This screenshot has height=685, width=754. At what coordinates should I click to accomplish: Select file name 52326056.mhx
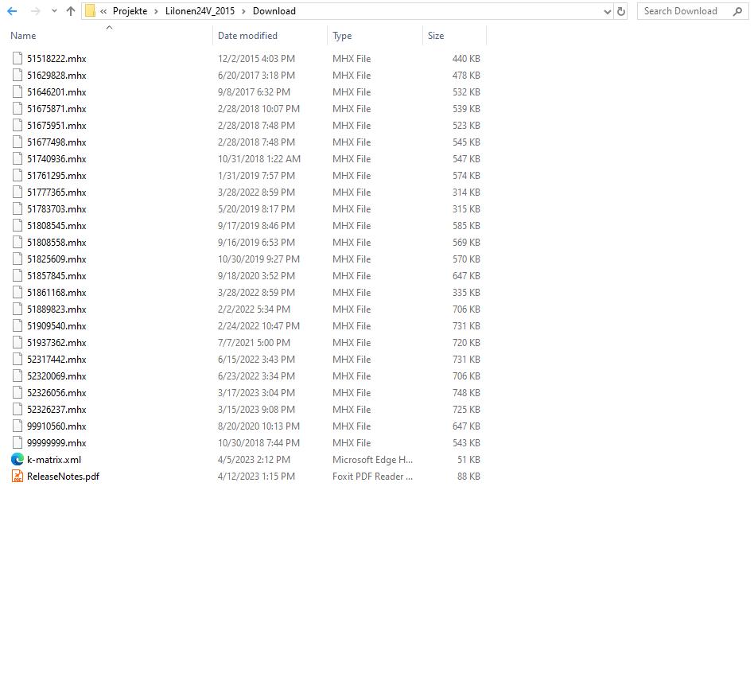click(x=56, y=393)
